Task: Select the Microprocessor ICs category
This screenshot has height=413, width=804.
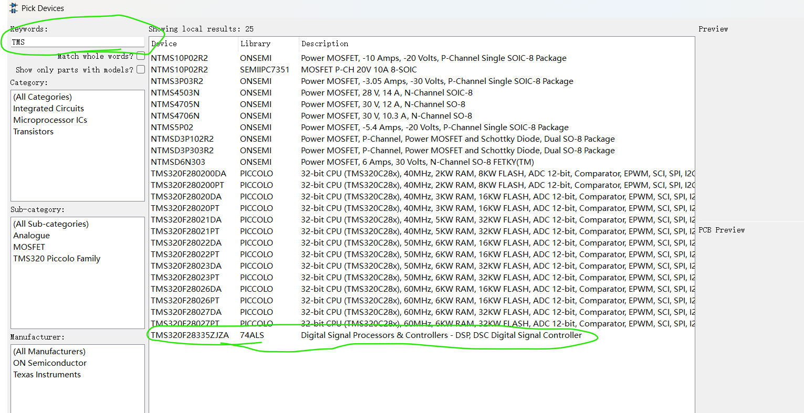Action: pos(50,120)
